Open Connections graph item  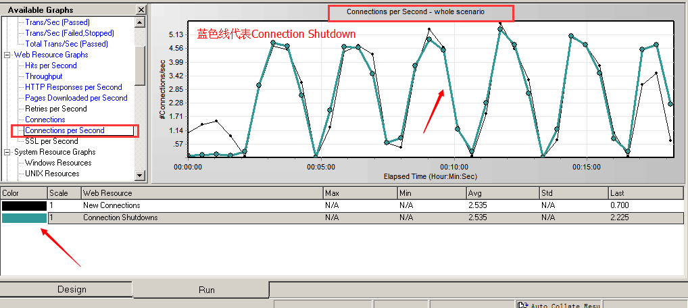[x=45, y=120]
